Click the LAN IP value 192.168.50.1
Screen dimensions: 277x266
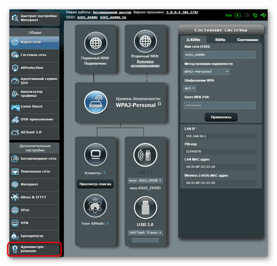pyautogui.click(x=220, y=136)
